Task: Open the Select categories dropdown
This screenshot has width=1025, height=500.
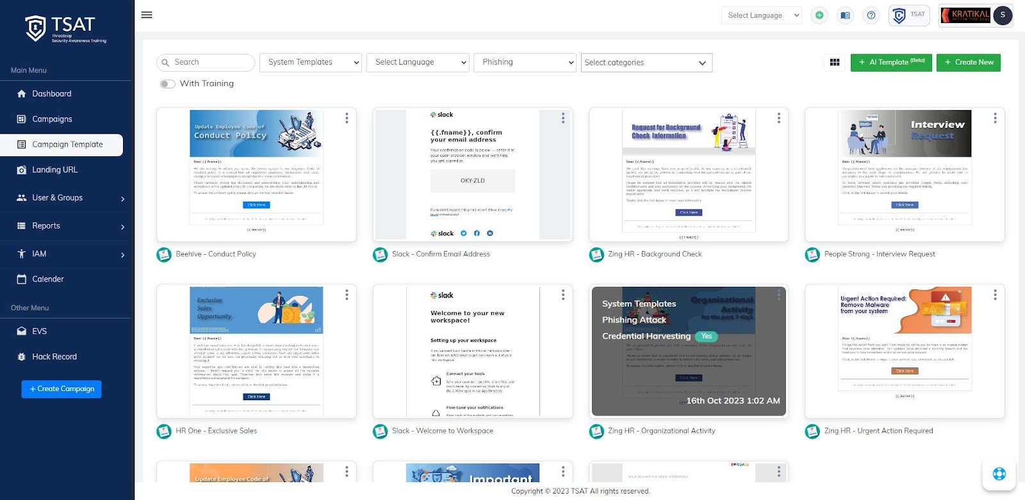Action: 646,63
